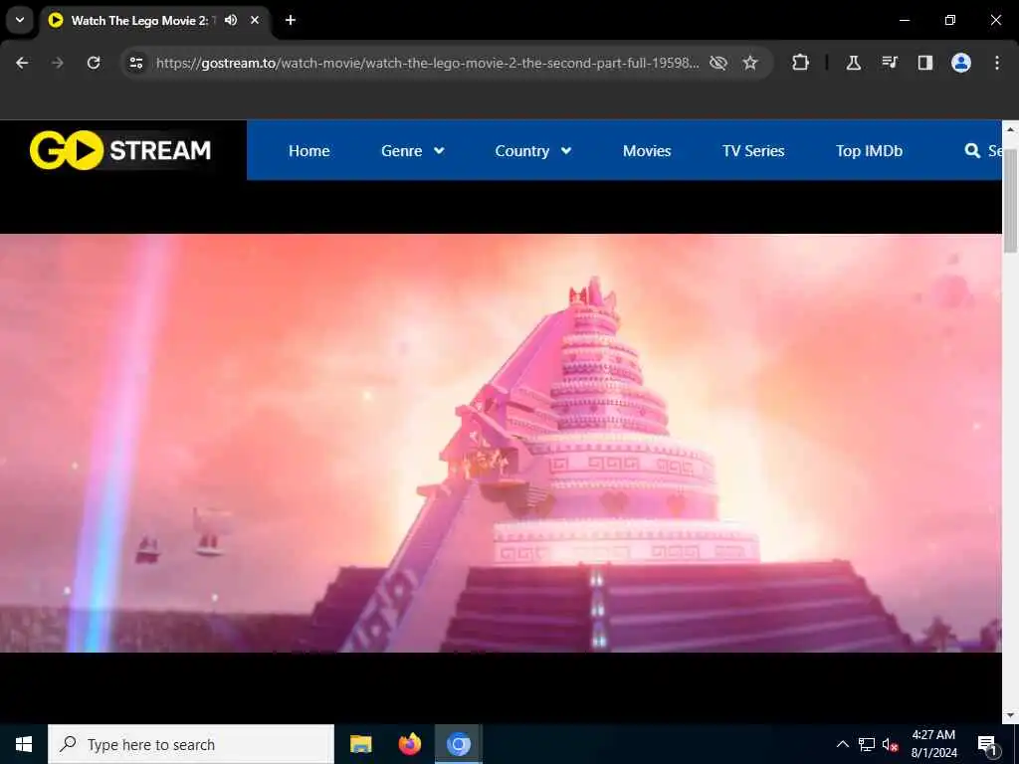Open the Chrome profile avatar

(961, 63)
